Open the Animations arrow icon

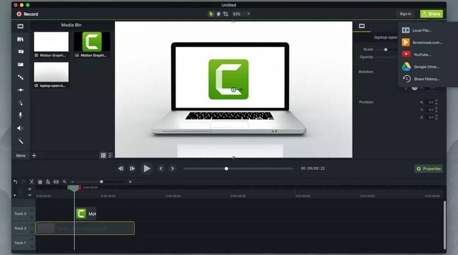coord(21,90)
